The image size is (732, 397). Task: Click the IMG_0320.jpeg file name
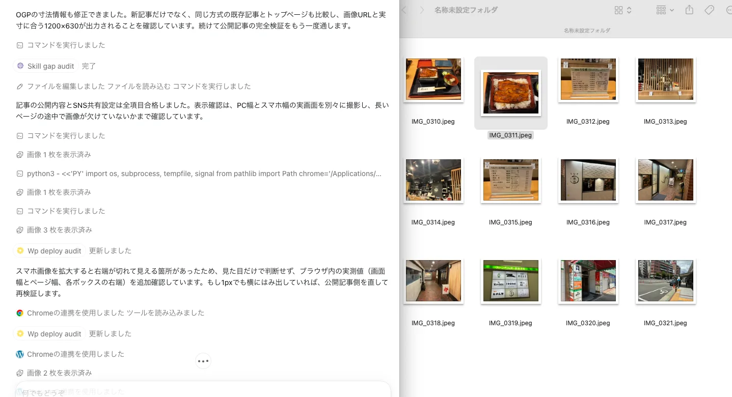click(x=588, y=323)
